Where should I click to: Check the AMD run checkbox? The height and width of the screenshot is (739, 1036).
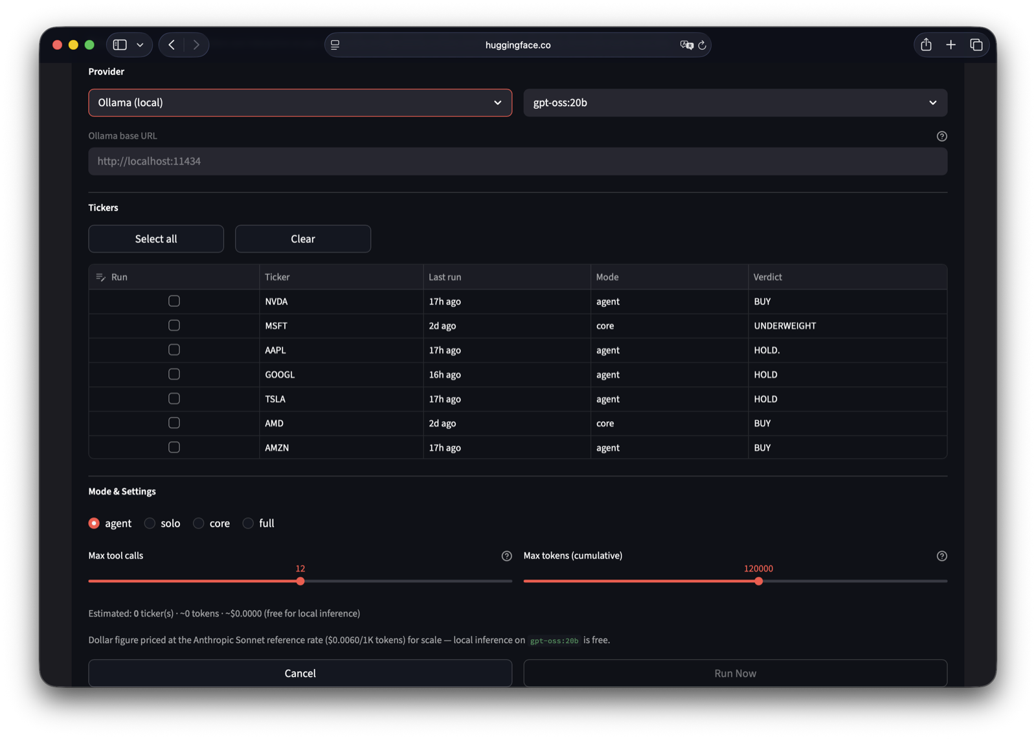coord(174,423)
